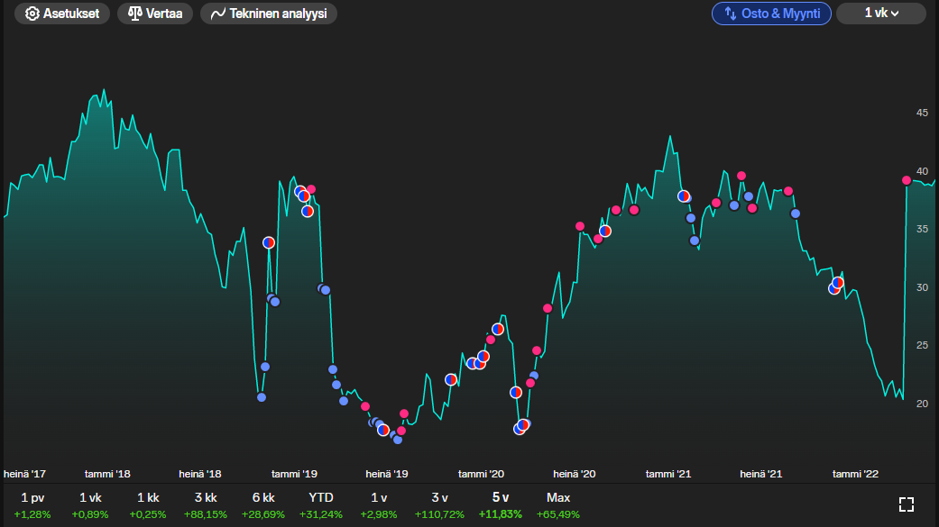Enter fullscreen with the expand icon
The image size is (939, 527).
pos(907,504)
